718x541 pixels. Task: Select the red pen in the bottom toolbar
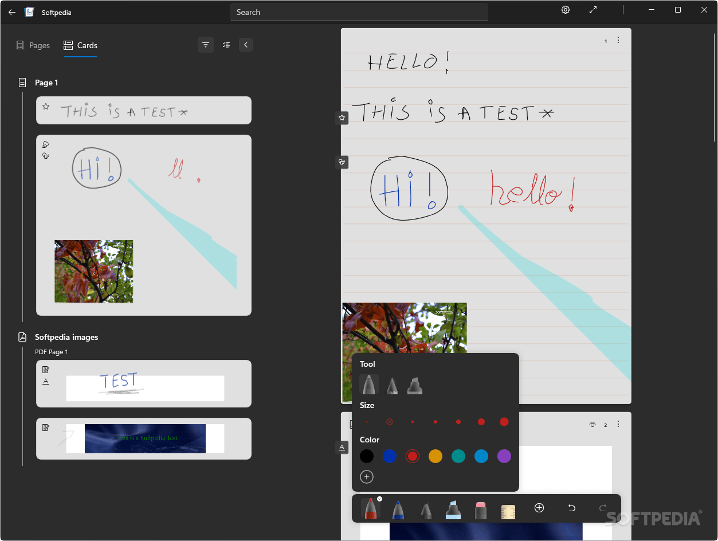pos(370,508)
